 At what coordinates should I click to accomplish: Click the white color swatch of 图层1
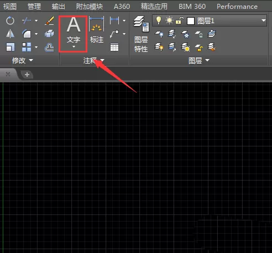pos(191,21)
